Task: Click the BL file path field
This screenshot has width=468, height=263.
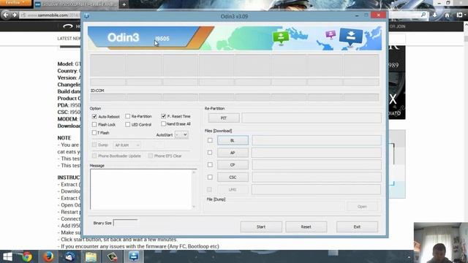Action: [x=317, y=140]
